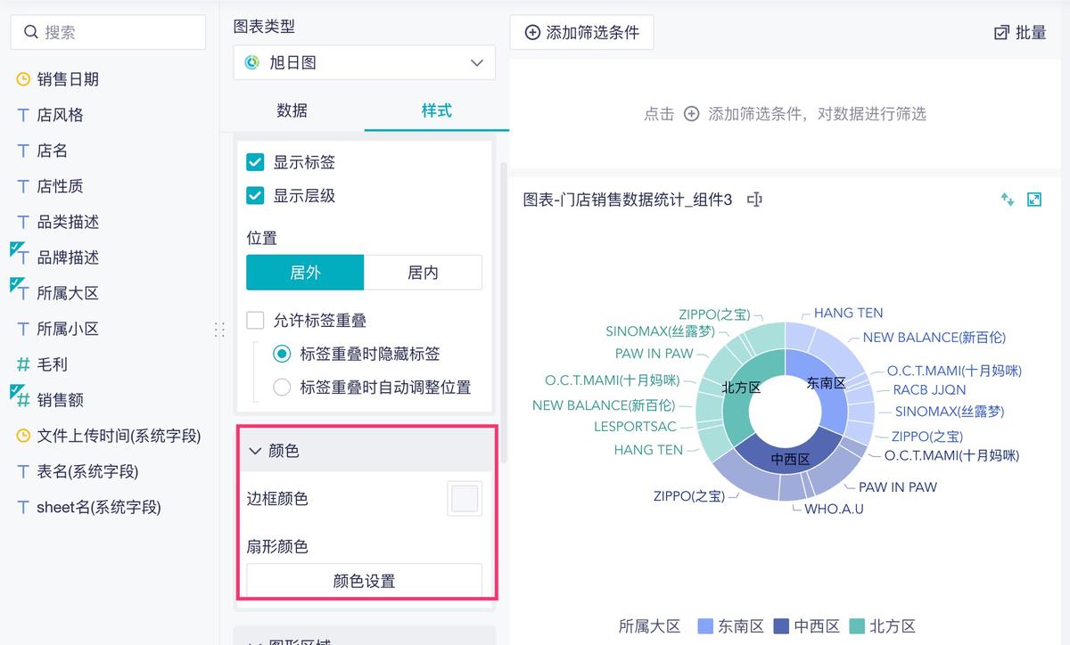Collapse the 颜色 section
1070x645 pixels.
(x=256, y=451)
